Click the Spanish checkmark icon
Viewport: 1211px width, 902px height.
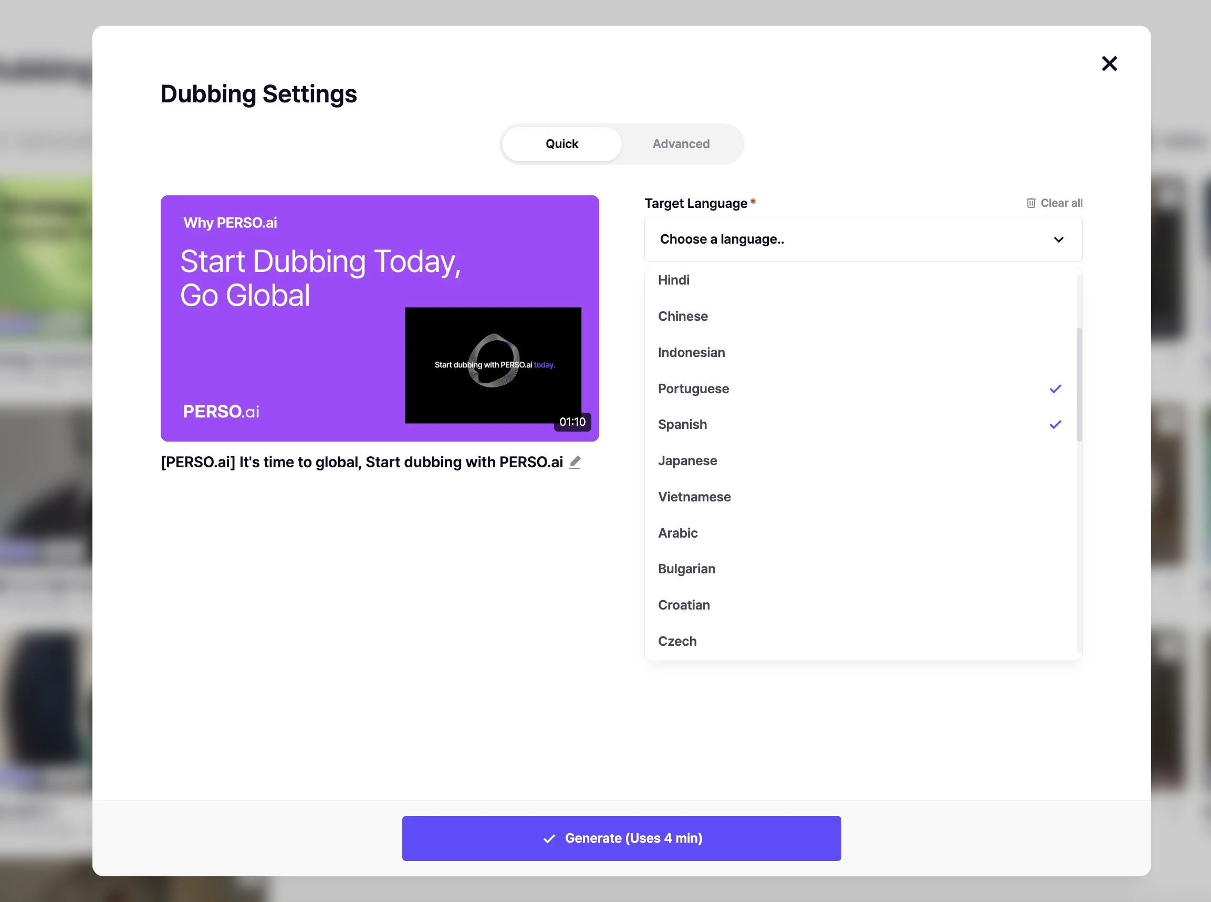tap(1055, 424)
